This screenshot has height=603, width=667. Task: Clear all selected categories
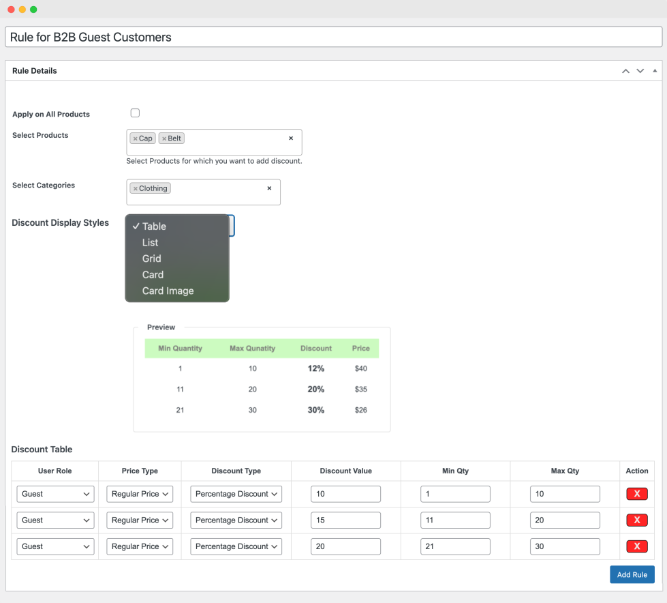pyautogui.click(x=269, y=188)
